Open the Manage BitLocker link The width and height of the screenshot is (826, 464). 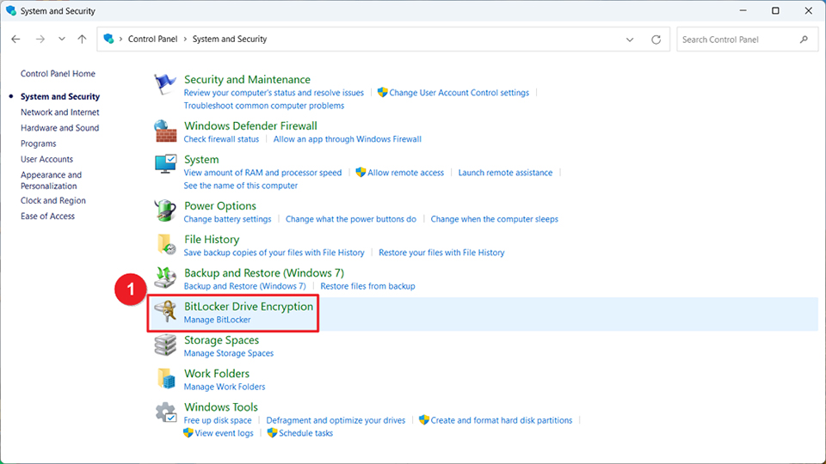pos(217,320)
